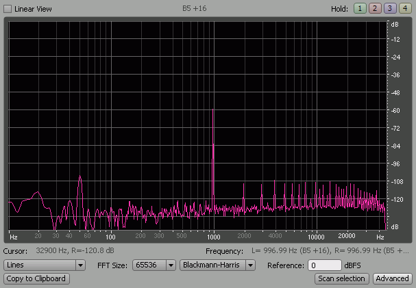Click the 100 label on the frequency axis
Viewport: 416px width, 288px height.
(x=110, y=237)
